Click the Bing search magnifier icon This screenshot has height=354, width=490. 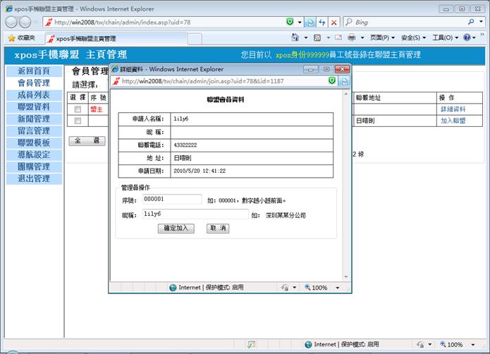[x=471, y=23]
